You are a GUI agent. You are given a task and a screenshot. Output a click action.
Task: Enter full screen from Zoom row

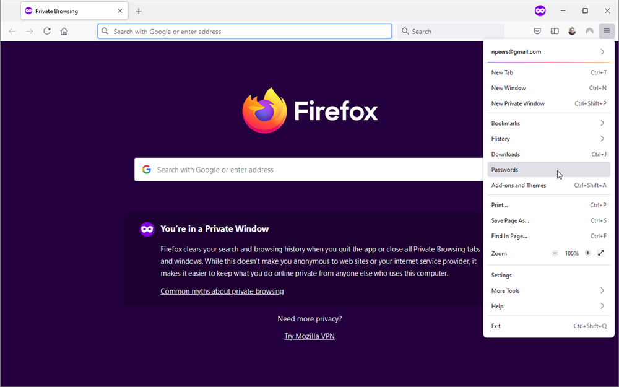click(600, 253)
